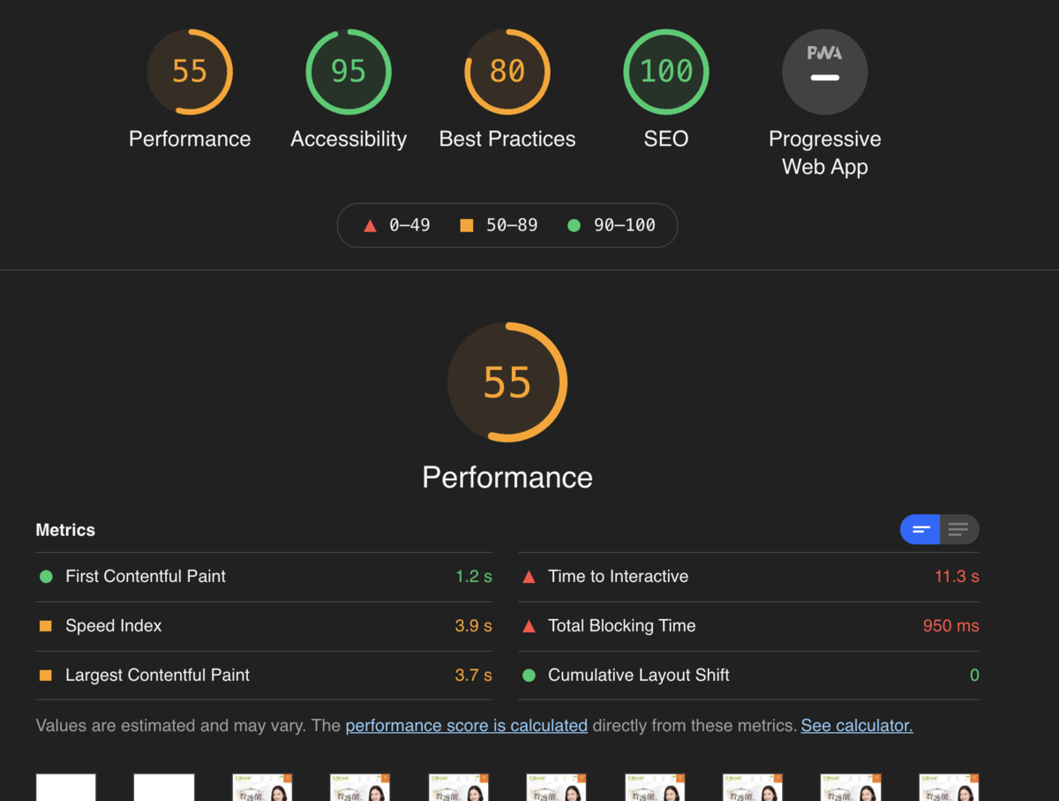This screenshot has width=1059, height=801.
Task: Click the Progressive Web App PWA badge
Action: pos(825,72)
